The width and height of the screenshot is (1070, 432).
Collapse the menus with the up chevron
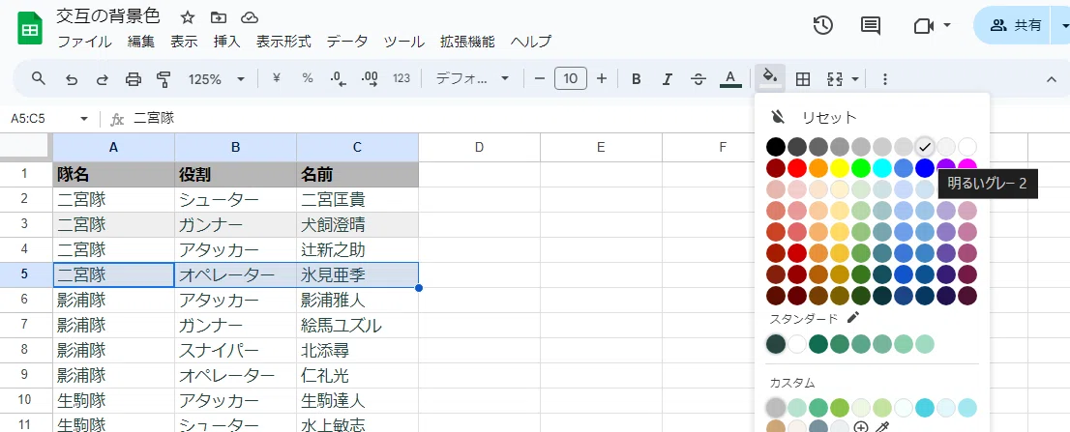pyautogui.click(x=1052, y=79)
